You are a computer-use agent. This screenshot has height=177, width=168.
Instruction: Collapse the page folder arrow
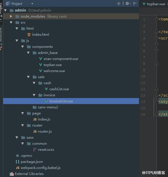pos(22,113)
